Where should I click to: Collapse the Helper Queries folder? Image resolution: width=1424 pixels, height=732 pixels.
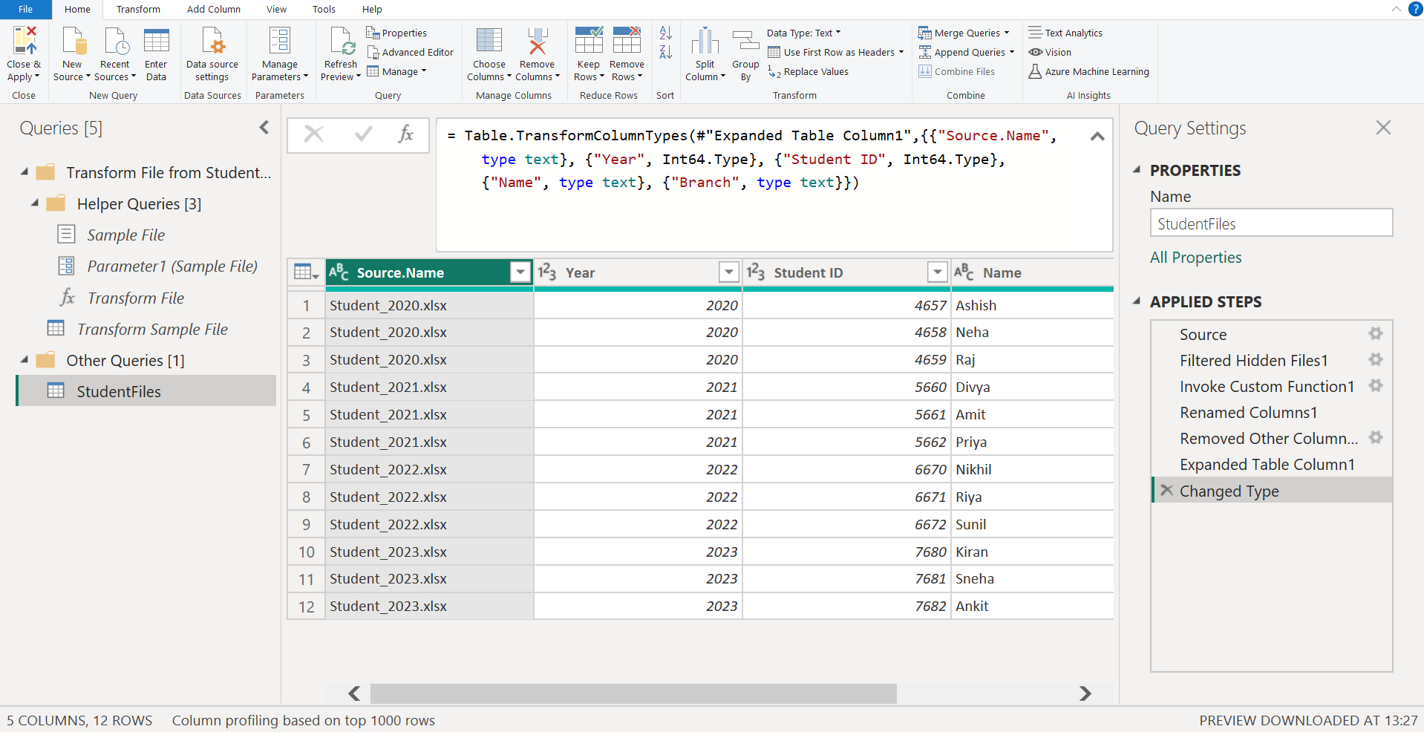click(x=33, y=203)
